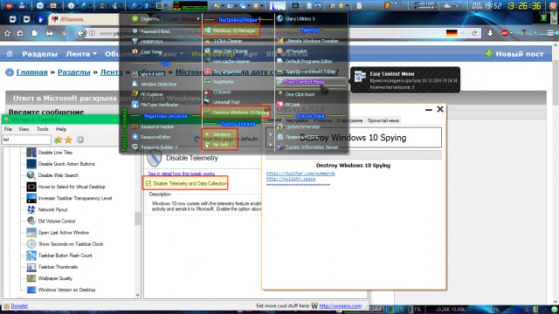Click the PE Explorer icon
The image size is (559, 314).
coord(135,94)
